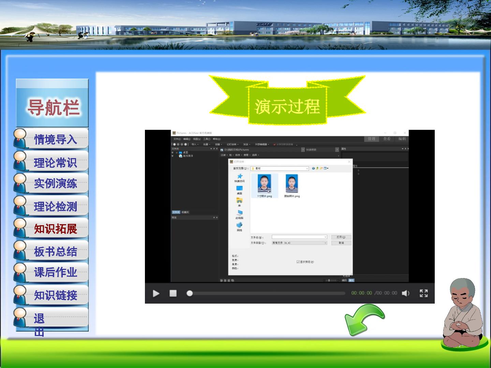491x368 pixels.
Task: Stop the video playback
Action: tap(173, 293)
